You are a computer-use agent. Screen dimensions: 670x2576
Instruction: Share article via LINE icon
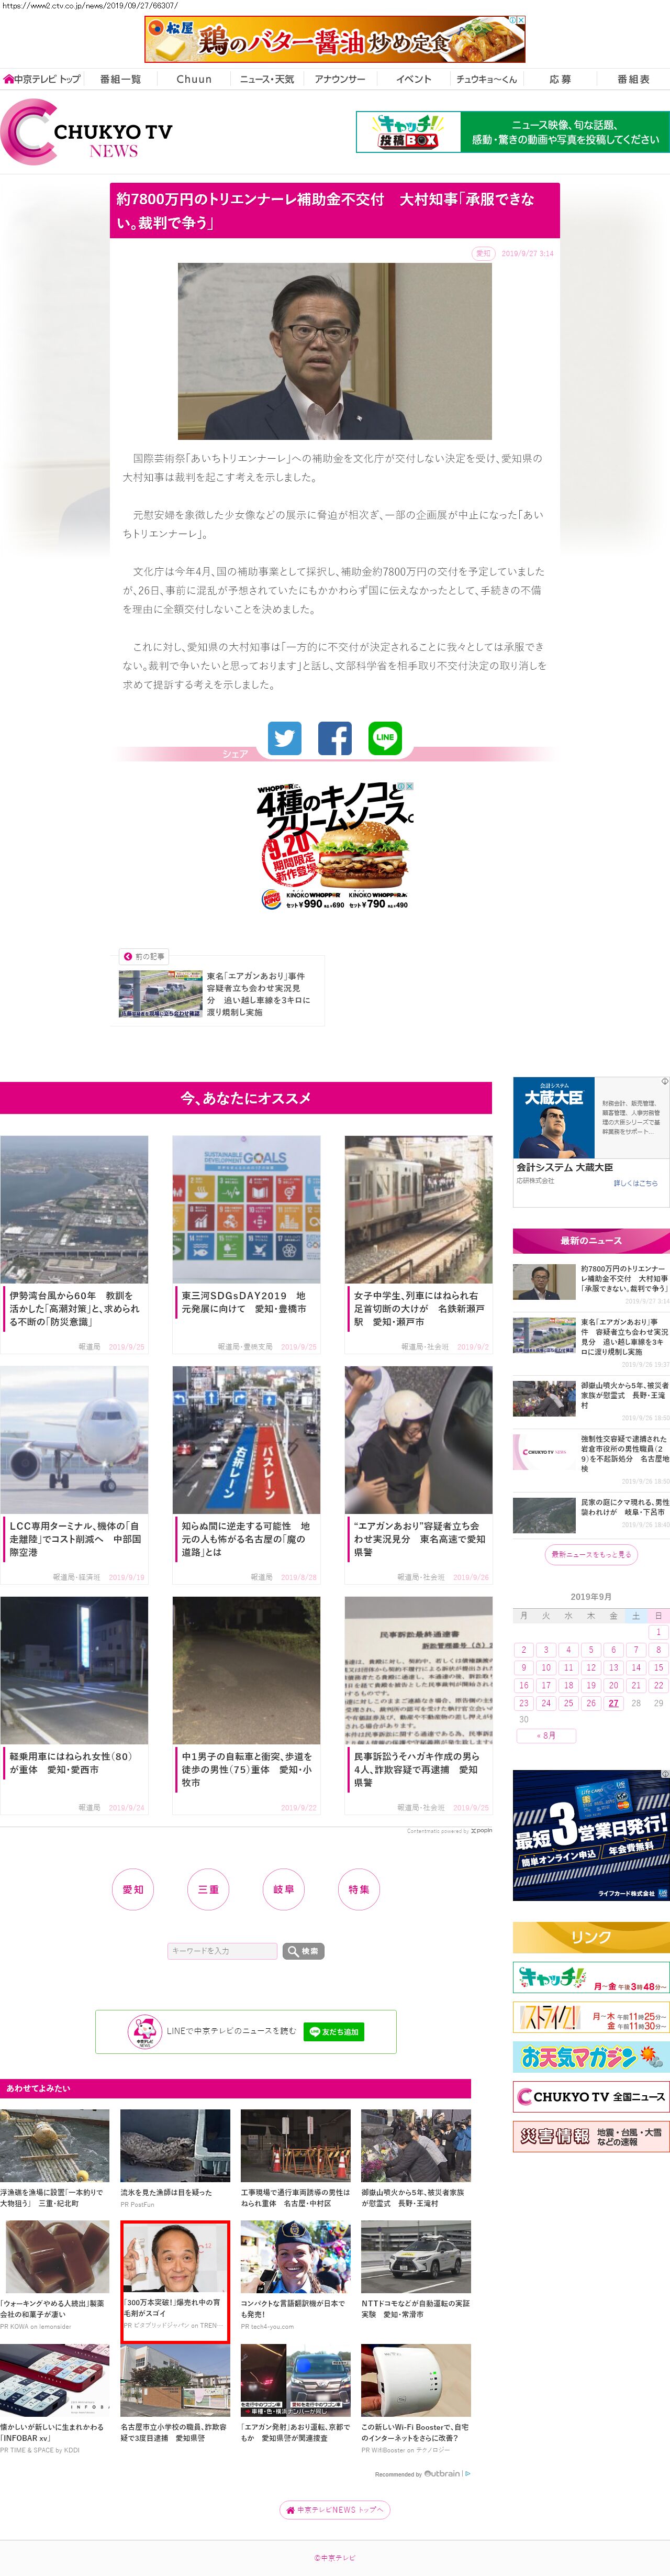[x=385, y=738]
